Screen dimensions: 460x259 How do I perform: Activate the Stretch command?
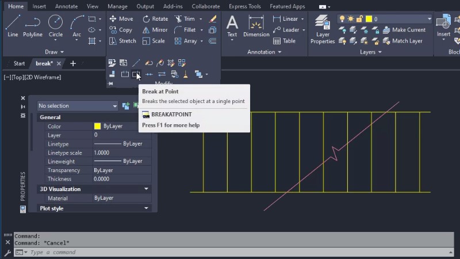coord(122,41)
